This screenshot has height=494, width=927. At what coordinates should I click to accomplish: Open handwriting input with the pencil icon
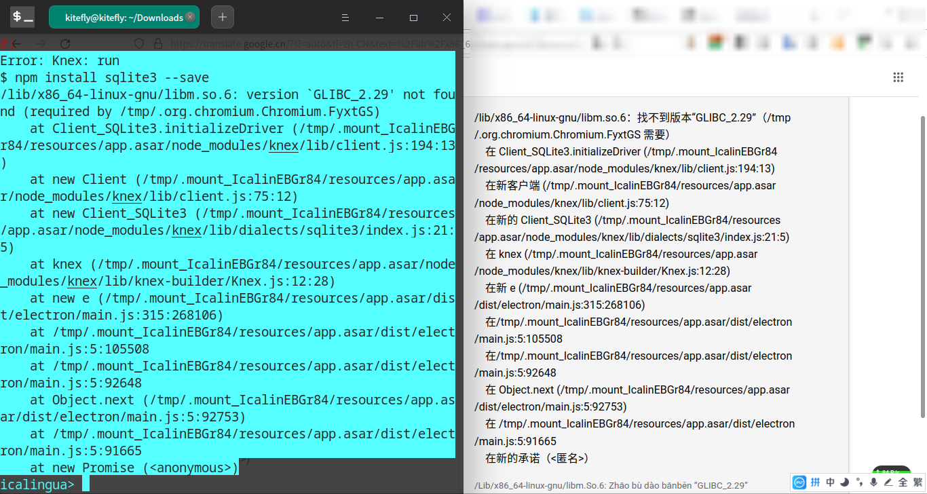tap(888, 482)
